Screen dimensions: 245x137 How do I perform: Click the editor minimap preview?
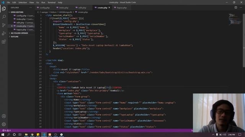(x=235, y=19)
